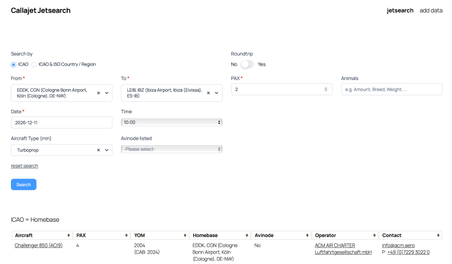
Task: Open the Avinode listed dropdown
Action: click(x=171, y=149)
